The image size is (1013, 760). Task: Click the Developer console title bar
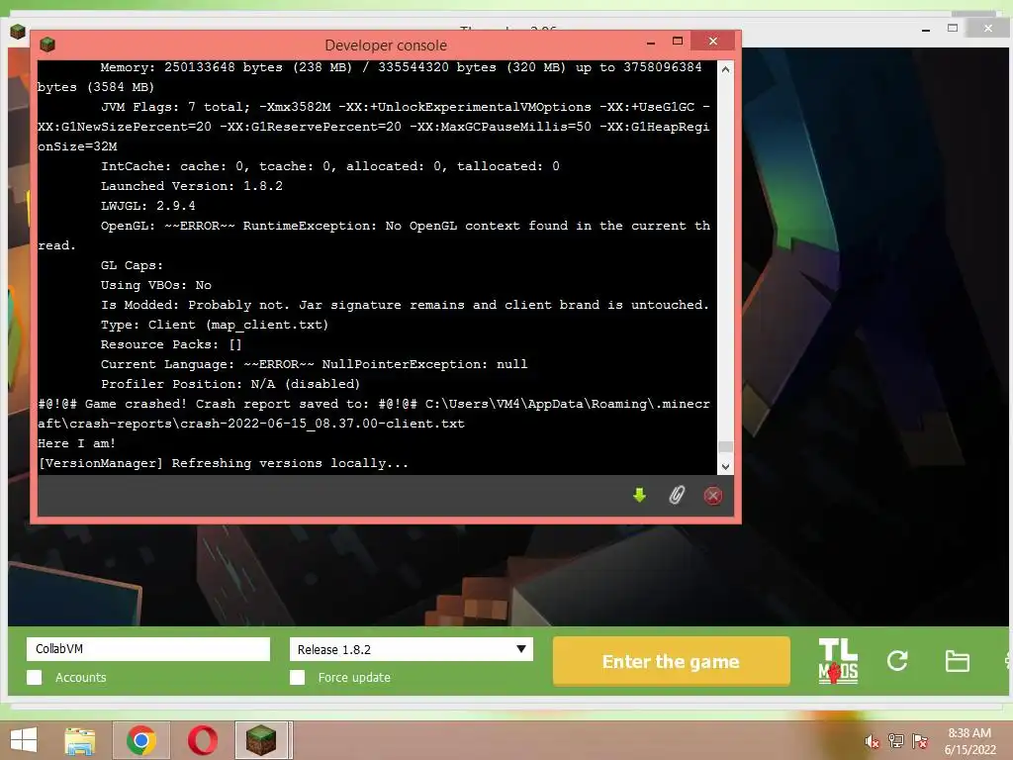(x=386, y=45)
